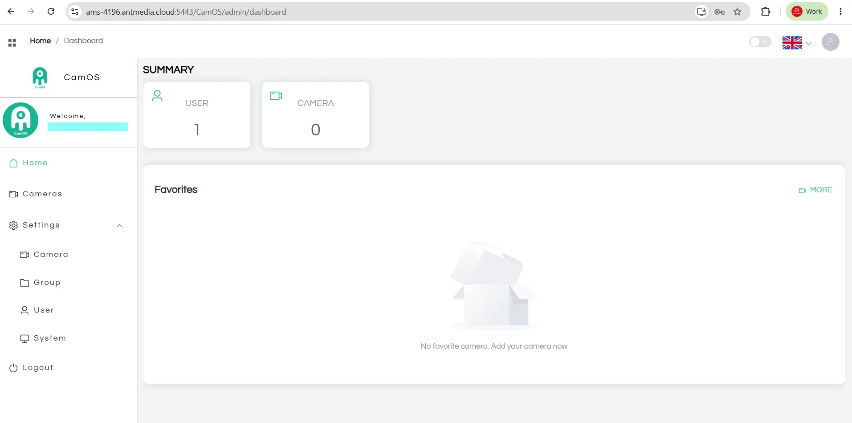
Task: Click the highlighted username under Welcome
Action: click(88, 127)
